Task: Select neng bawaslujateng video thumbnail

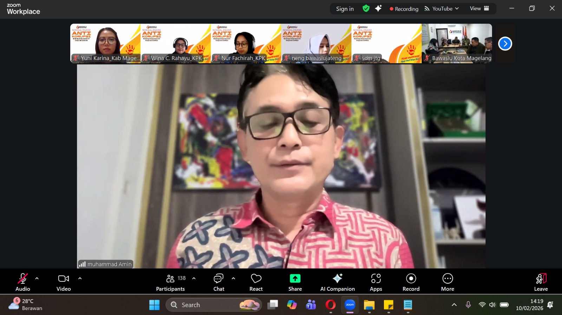Action: coord(316,43)
